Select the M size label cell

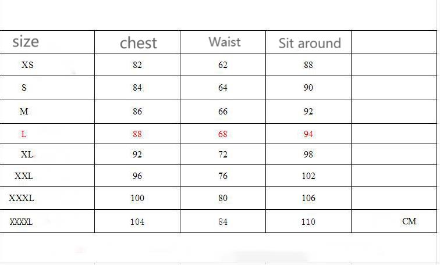coord(24,112)
